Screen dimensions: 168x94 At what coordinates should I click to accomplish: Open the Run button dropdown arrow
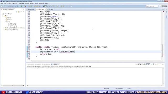(x=23, y=6)
